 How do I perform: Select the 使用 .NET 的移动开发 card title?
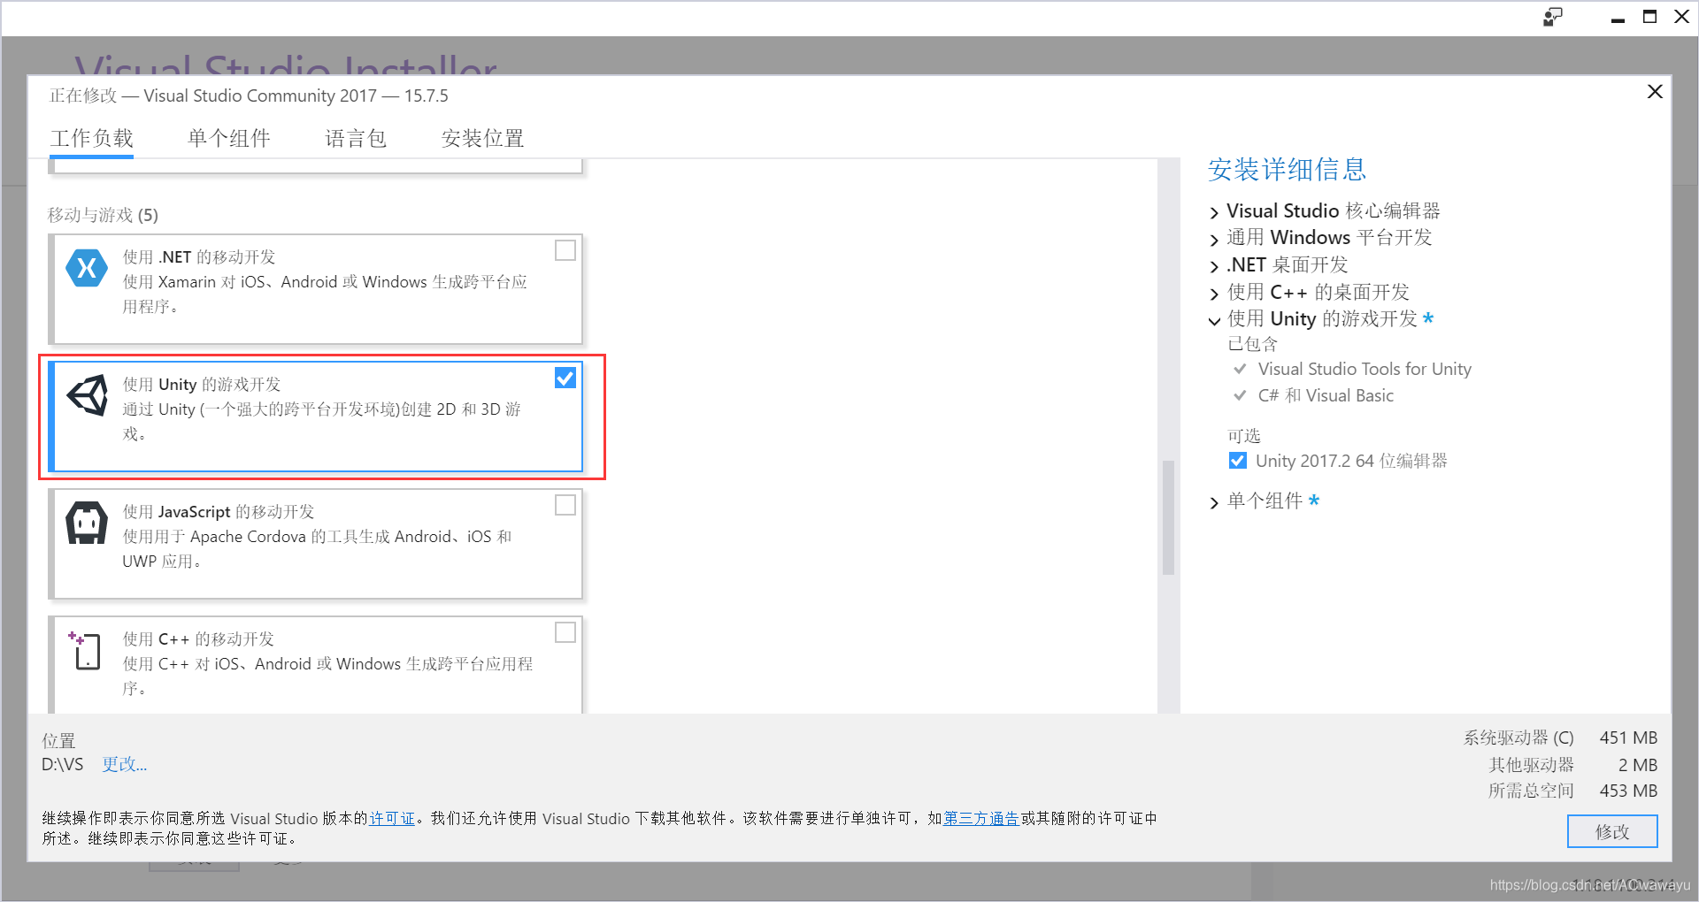199,256
